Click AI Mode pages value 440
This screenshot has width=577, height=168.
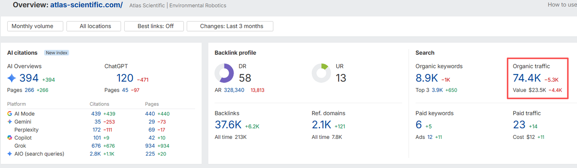click(x=150, y=114)
